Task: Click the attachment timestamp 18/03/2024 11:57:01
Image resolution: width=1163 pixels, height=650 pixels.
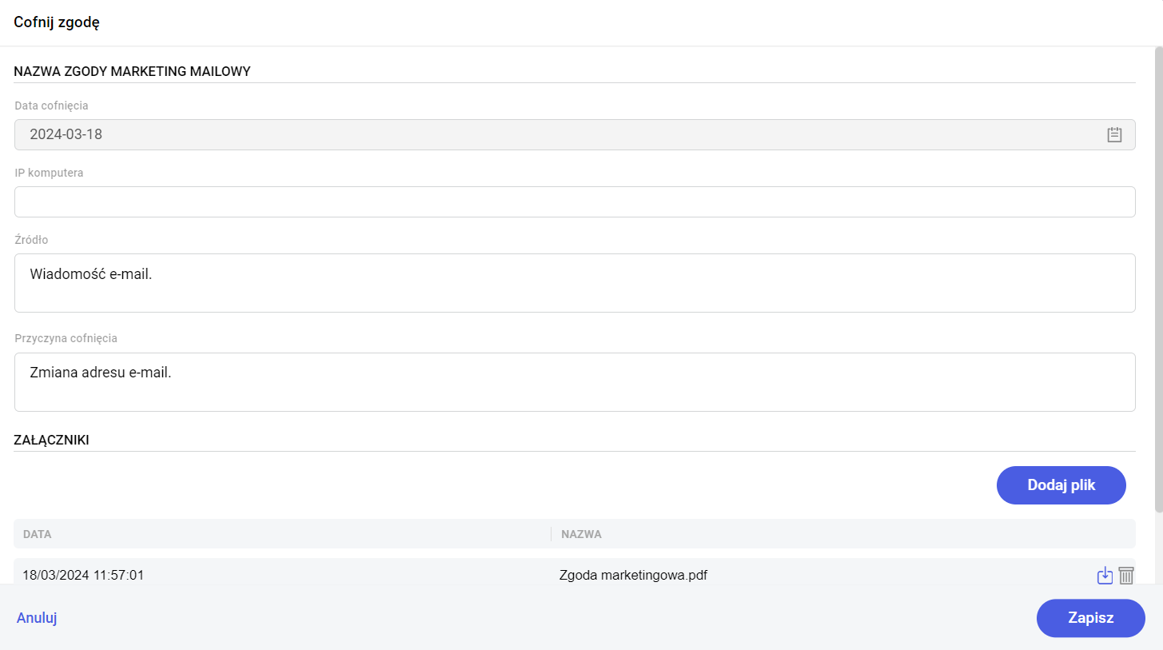Action: (x=83, y=575)
